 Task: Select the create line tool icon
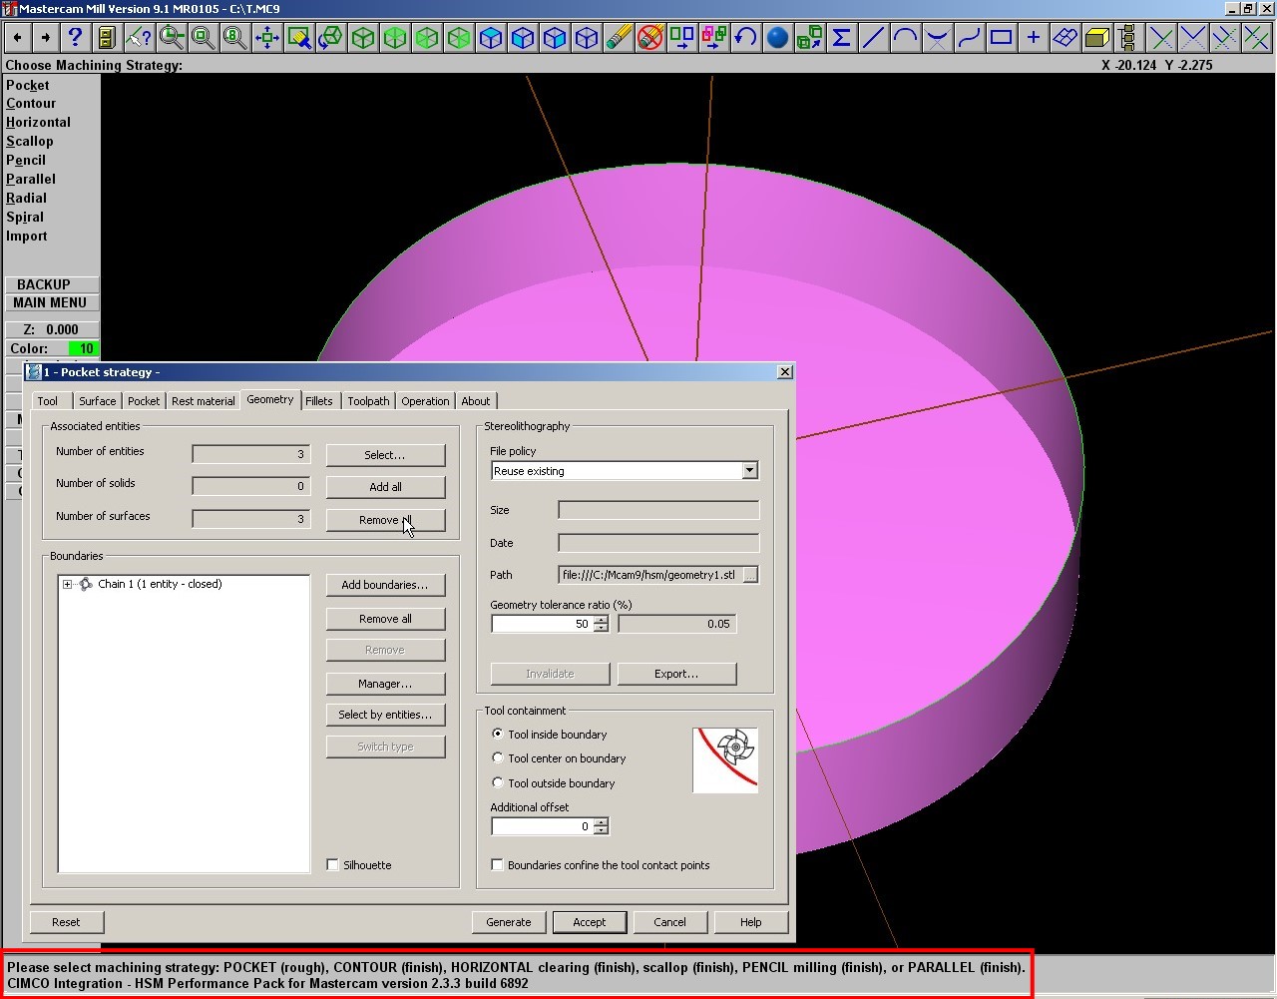coord(873,38)
